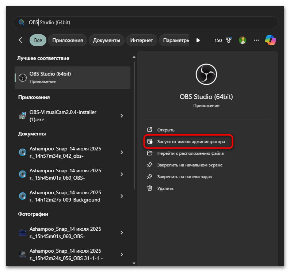
Task: Click thumbnail of photo 15h45m01s_060_OBS-
Action: pos(23,233)
